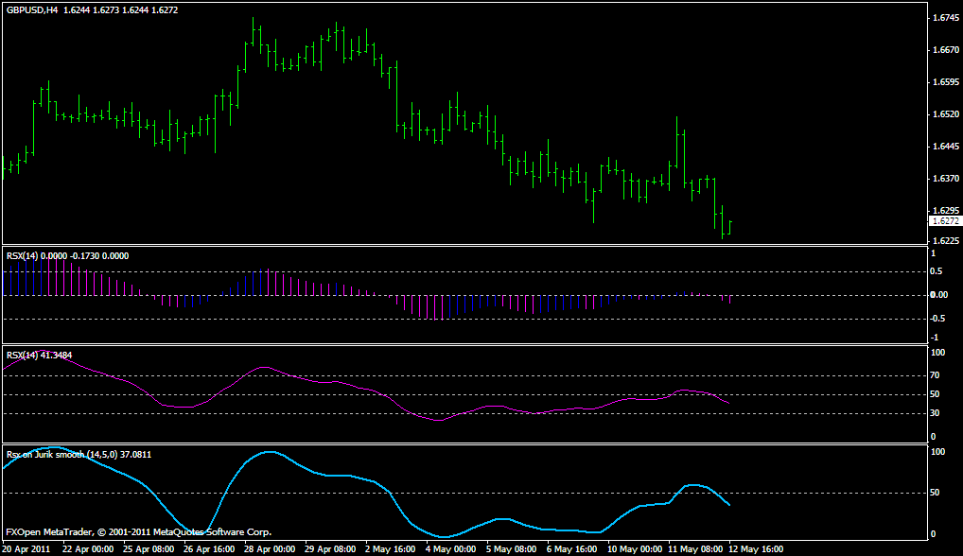This screenshot has width=963, height=556.
Task: Click the -0.5 level label in histogram panel
Action: click(x=937, y=319)
